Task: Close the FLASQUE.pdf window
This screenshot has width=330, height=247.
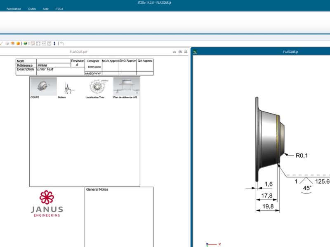Action: tap(186, 52)
